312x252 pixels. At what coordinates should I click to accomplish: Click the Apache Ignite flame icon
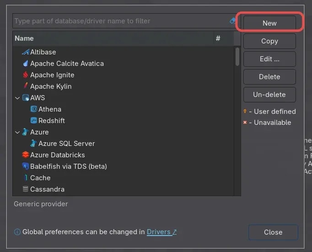25,75
